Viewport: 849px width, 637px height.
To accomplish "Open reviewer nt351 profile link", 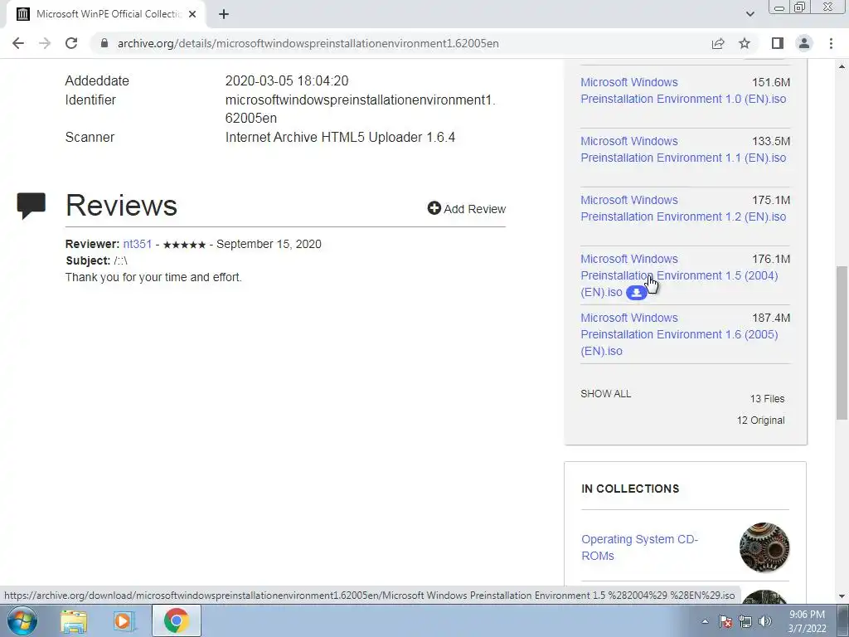I will 138,244.
